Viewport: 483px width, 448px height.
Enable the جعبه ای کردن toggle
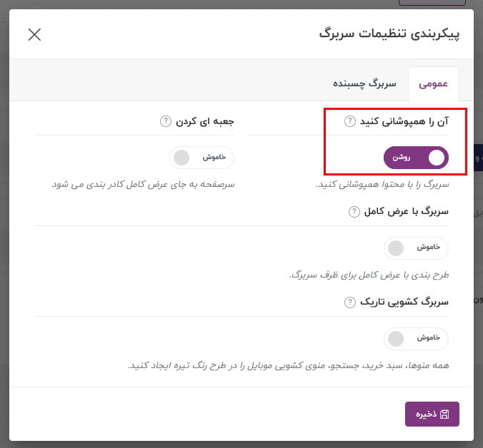201,158
